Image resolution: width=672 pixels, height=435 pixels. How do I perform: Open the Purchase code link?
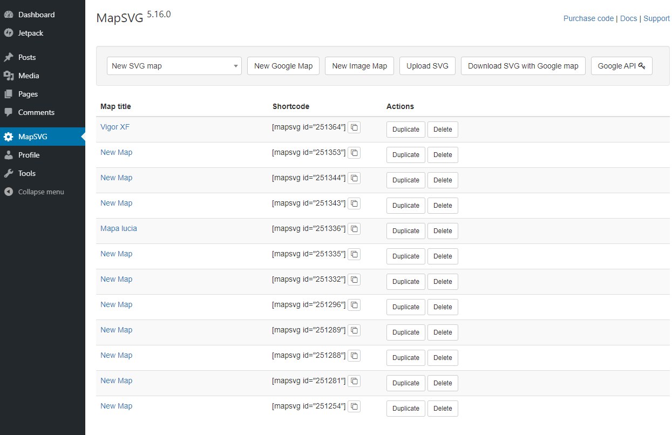click(588, 18)
